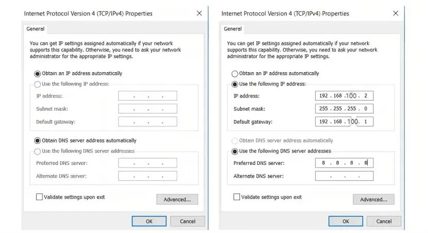This screenshot has width=428, height=233.
Task: Click the Alternate DNS server field in left dialog
Action: [148, 176]
